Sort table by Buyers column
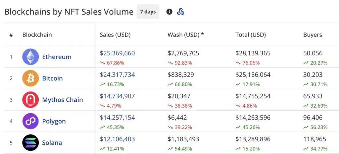 pos(313,35)
